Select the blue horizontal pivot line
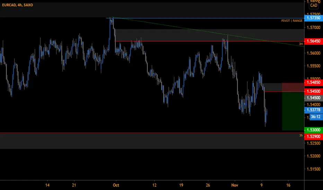 205,18
